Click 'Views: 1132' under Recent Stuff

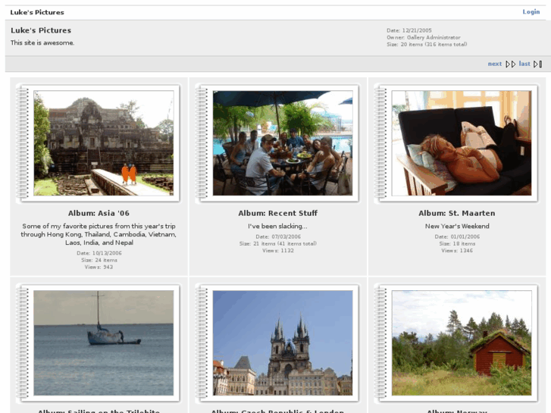278,251
